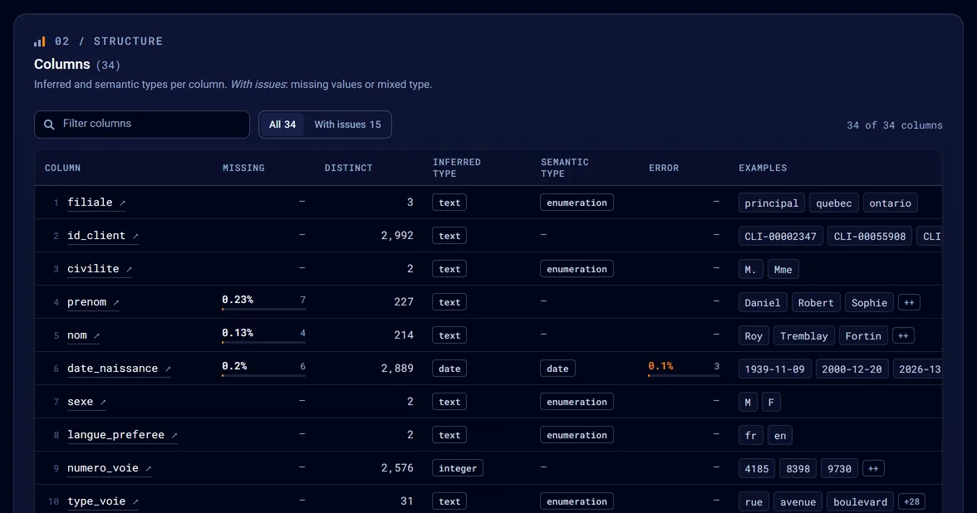The width and height of the screenshot is (977, 513).
Task: Click the 2000-12-20 example chip
Action: click(852, 369)
